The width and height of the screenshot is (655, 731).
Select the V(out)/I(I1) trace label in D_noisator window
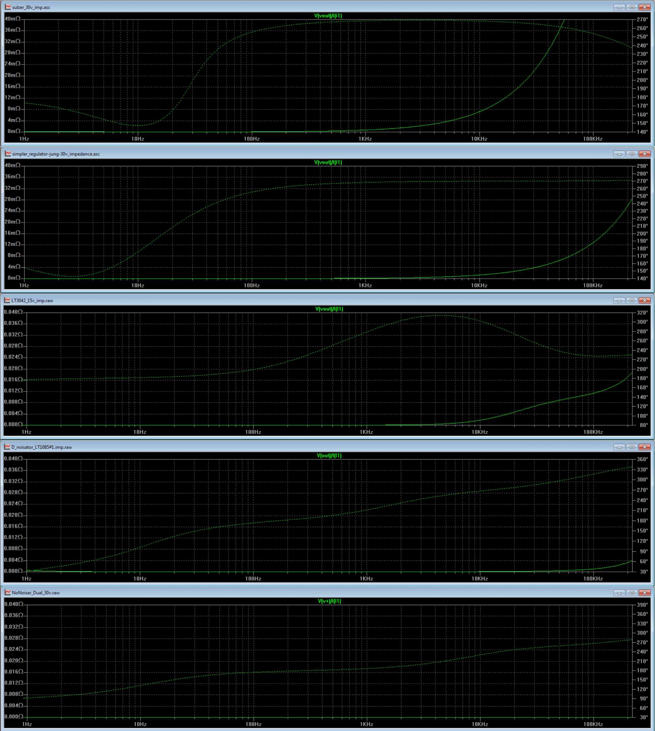tap(329, 455)
